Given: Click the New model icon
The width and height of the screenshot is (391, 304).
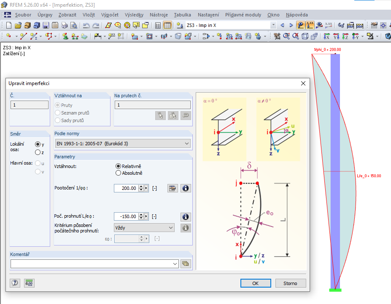Looking at the screenshot, I should point(9,25).
